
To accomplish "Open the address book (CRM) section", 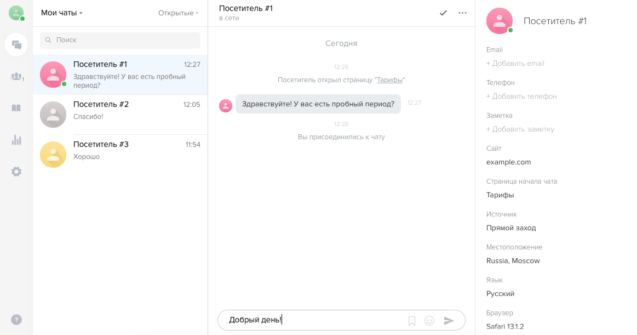I will 16,108.
